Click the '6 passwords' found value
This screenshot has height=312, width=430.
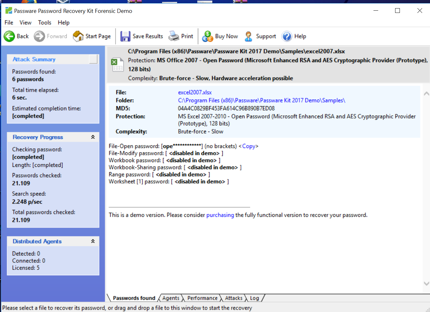[28, 79]
